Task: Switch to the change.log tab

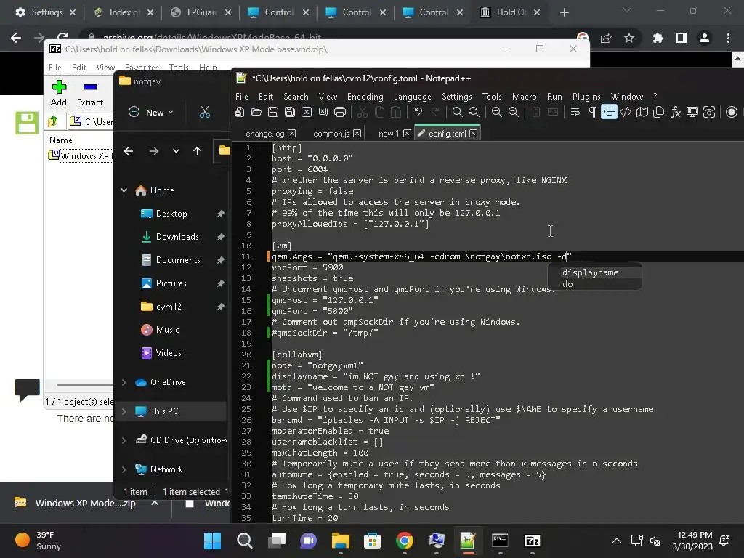Action: click(x=265, y=134)
